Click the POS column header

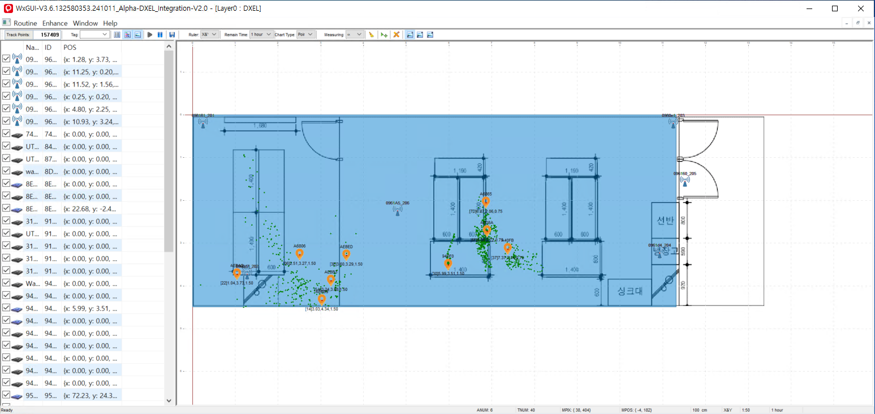tap(70, 47)
